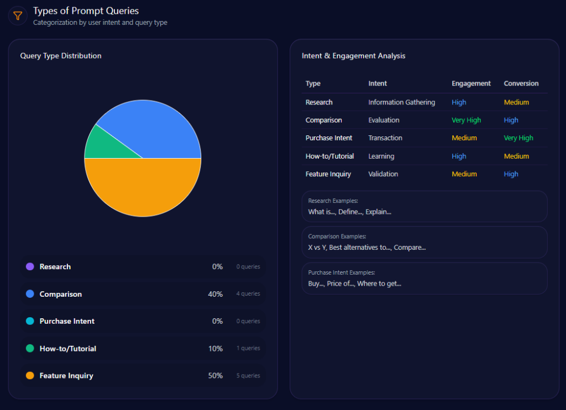Click the Engagement column header
566x410 pixels.
[471, 83]
